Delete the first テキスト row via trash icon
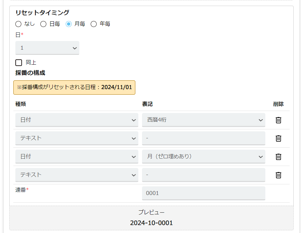This screenshot has height=233, width=301. [278, 138]
